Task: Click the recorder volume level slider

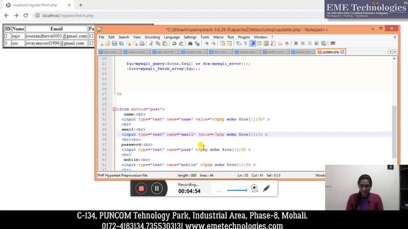Action: (237, 190)
